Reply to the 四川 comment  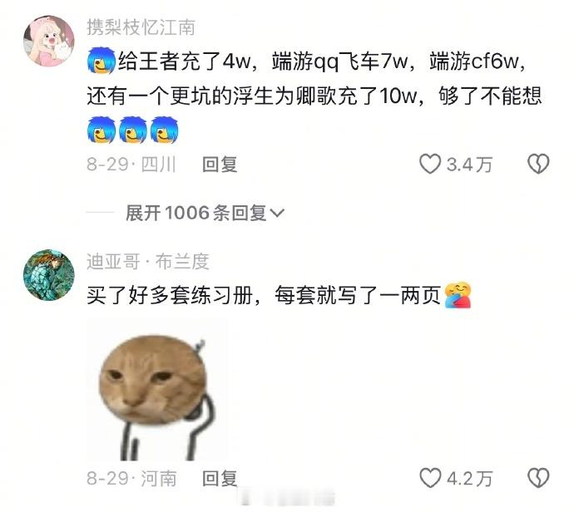pos(220,165)
